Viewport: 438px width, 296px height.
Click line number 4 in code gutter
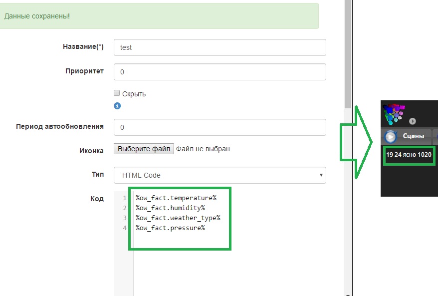click(x=125, y=228)
